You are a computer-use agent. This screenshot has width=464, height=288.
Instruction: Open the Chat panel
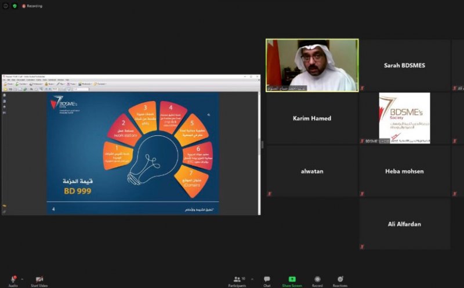(267, 281)
